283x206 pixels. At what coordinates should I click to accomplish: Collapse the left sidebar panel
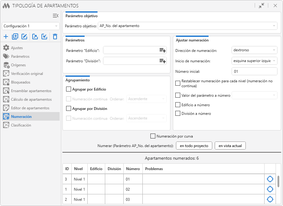55,16
